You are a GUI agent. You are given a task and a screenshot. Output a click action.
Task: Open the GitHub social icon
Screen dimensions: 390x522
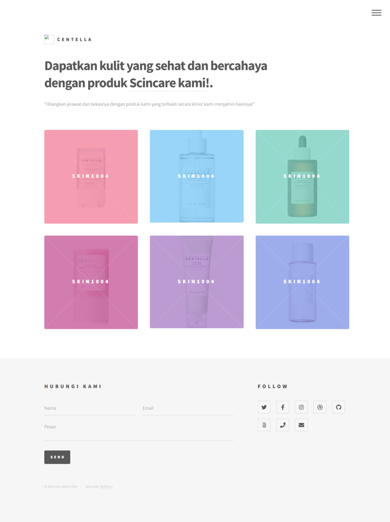click(x=339, y=407)
